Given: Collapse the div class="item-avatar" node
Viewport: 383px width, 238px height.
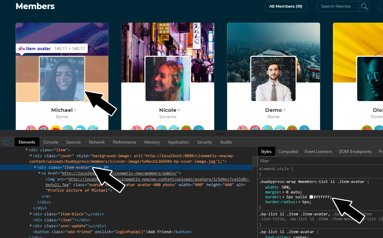Looking at the screenshot, I should coord(35,167).
